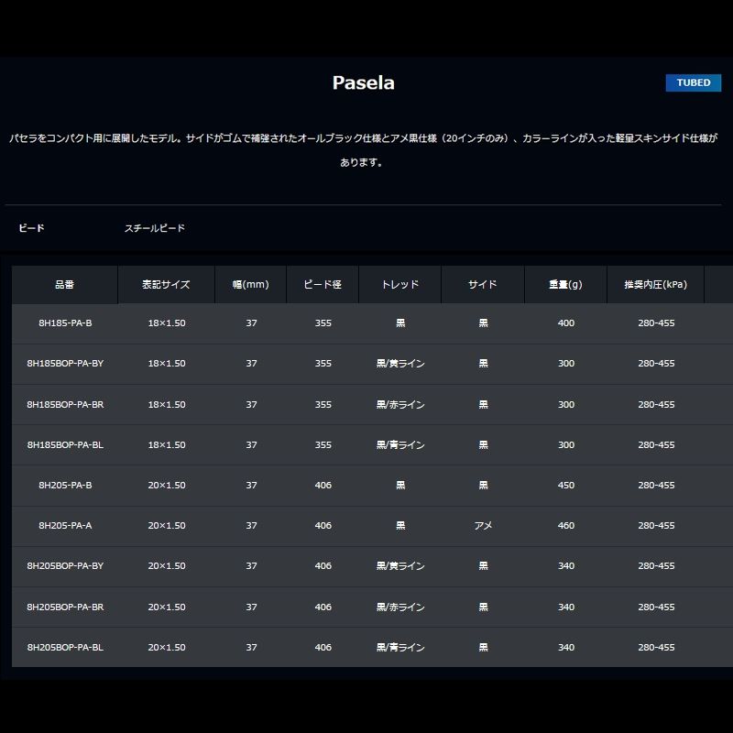Click weight 340 in 8H205BOP-PA-BR row
Image resolution: width=733 pixels, height=733 pixels.
click(x=565, y=607)
